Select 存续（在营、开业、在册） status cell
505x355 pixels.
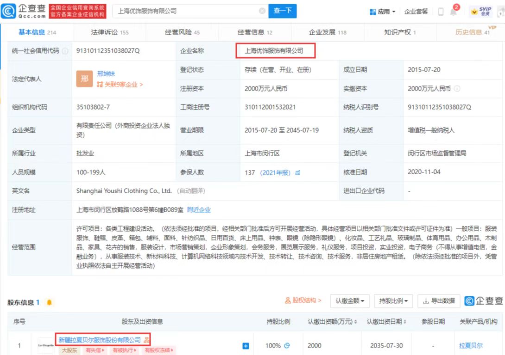click(278, 70)
